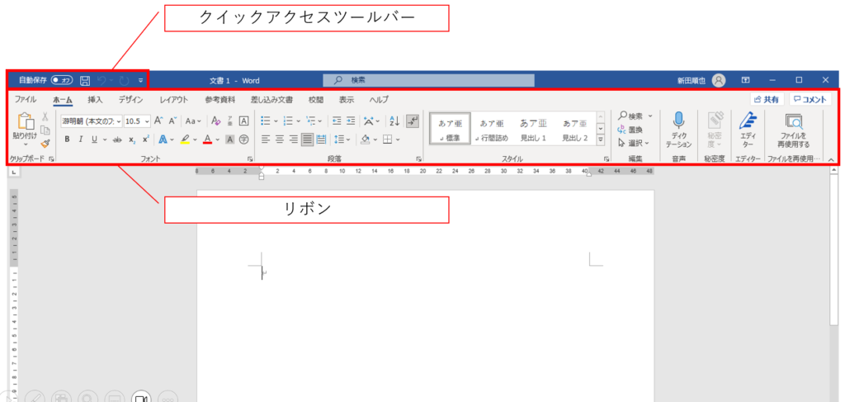Click the format painter brush icon
Viewport: 845px width, 402px height.
click(x=45, y=142)
